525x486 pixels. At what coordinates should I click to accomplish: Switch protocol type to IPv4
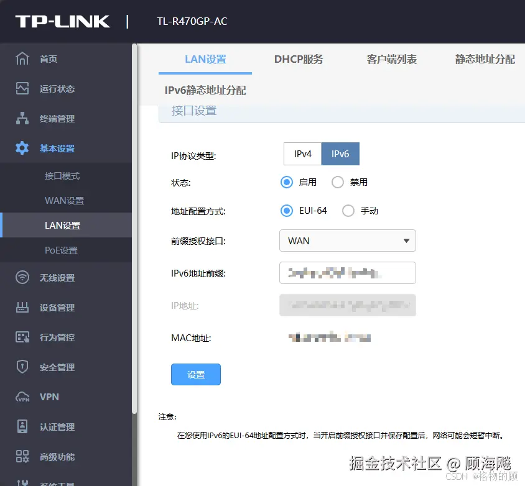(x=302, y=154)
